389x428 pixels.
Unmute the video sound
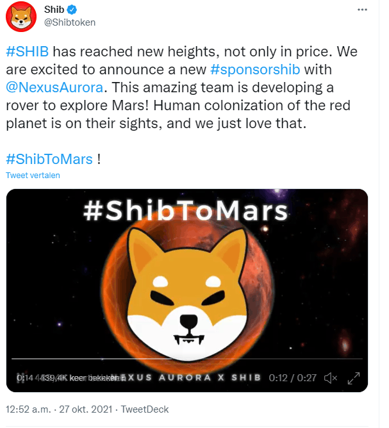pos(331,378)
